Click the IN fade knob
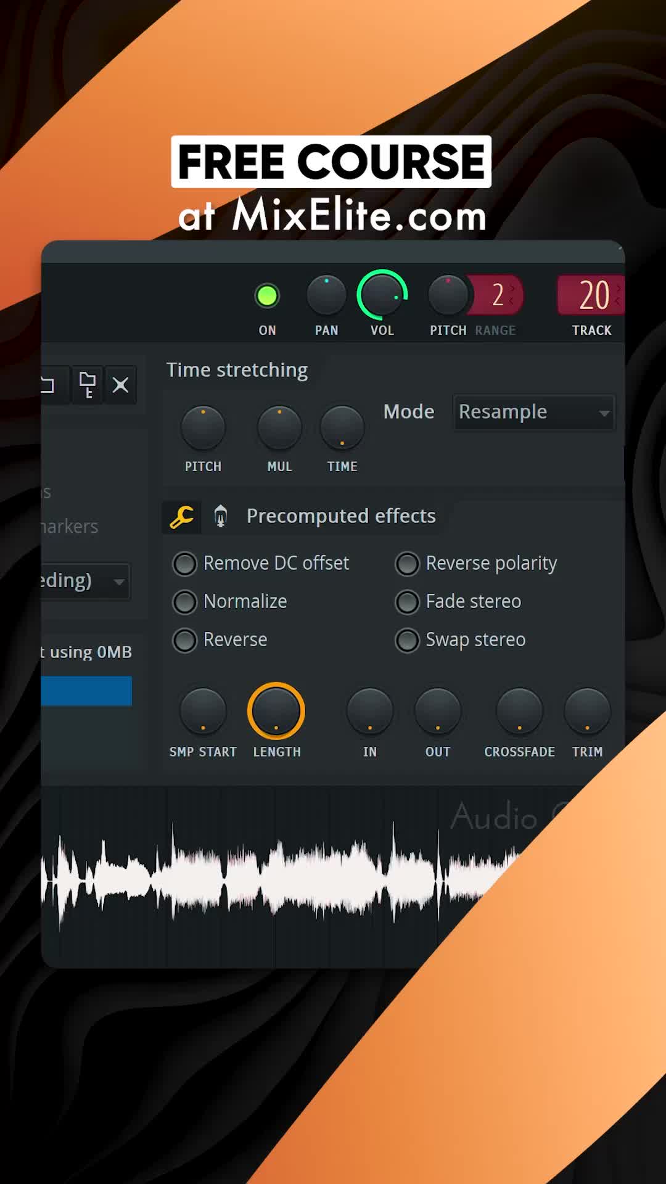 click(x=370, y=711)
